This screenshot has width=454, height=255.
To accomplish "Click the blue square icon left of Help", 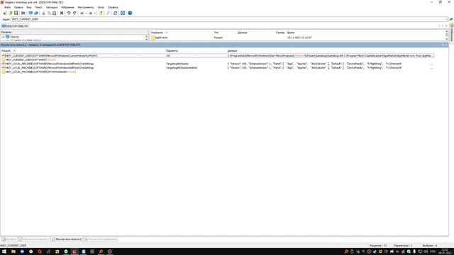I will [x=123, y=13].
